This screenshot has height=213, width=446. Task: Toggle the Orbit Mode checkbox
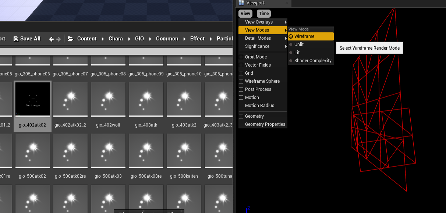[x=241, y=57]
